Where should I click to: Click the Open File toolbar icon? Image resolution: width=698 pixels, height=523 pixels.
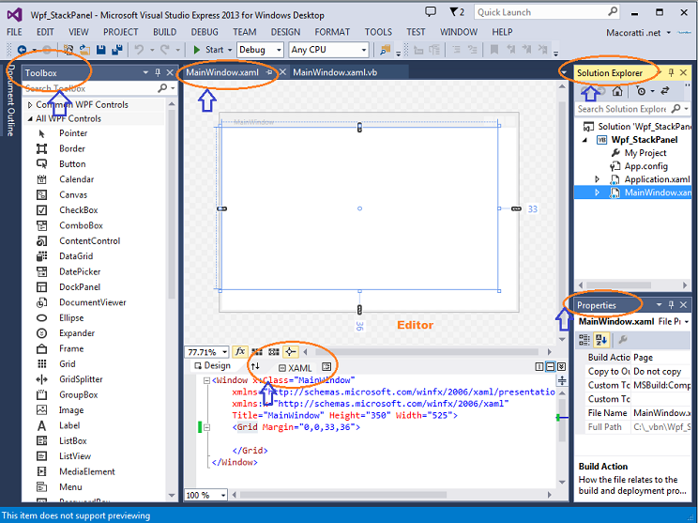[84, 50]
